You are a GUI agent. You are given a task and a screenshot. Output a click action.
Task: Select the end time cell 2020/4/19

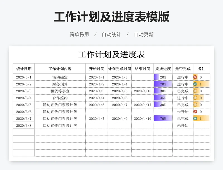[142, 118]
